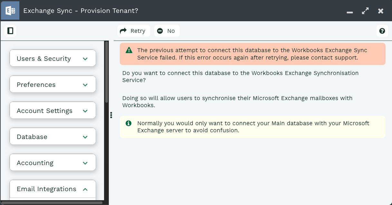This screenshot has width=392, height=205.
Task: Click the Exchange app icon in title bar
Action: tap(10, 11)
